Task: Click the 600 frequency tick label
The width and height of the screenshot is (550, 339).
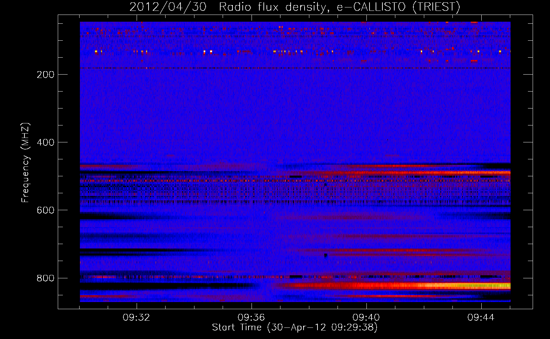Action: [46, 210]
